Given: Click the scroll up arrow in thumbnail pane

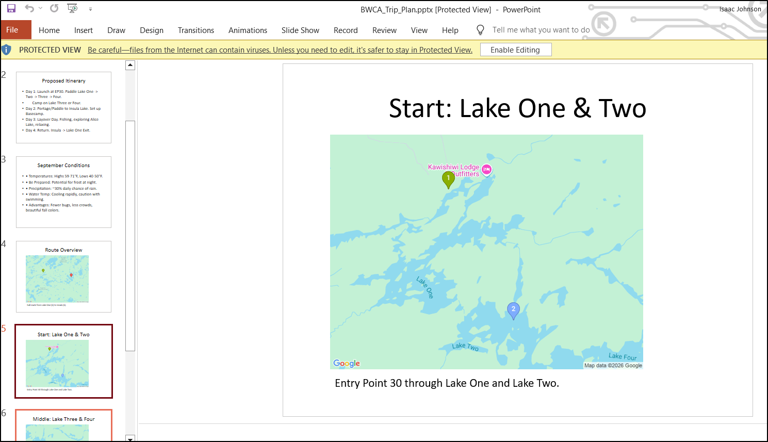Looking at the screenshot, I should (130, 66).
